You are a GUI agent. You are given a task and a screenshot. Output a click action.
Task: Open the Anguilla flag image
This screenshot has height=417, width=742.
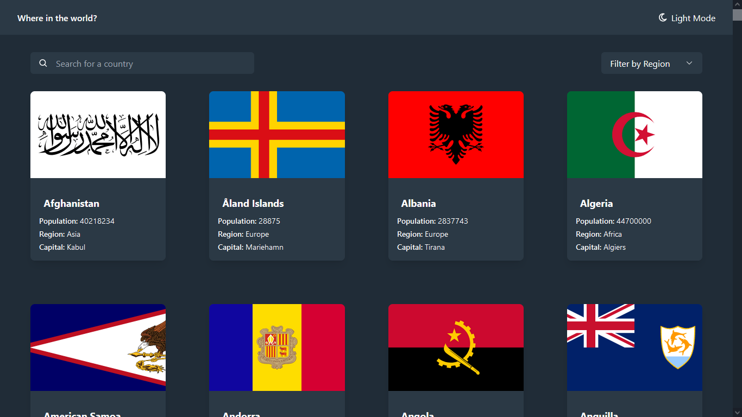634,347
